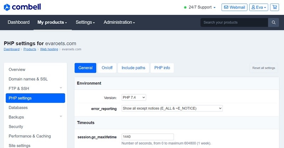
Task: Follow the Products breadcrumb link
Action: [x=30, y=49]
